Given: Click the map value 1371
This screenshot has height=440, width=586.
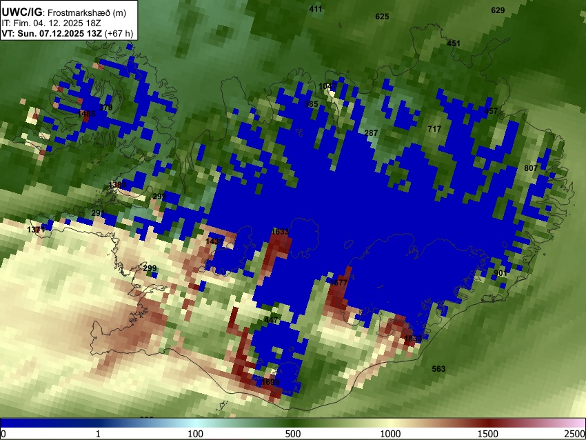Looking at the screenshot, I should pos(37,230).
